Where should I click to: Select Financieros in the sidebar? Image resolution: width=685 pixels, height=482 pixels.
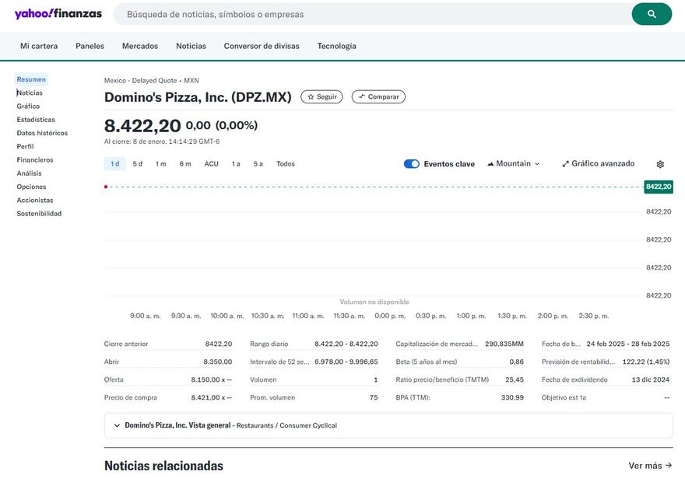[35, 160]
